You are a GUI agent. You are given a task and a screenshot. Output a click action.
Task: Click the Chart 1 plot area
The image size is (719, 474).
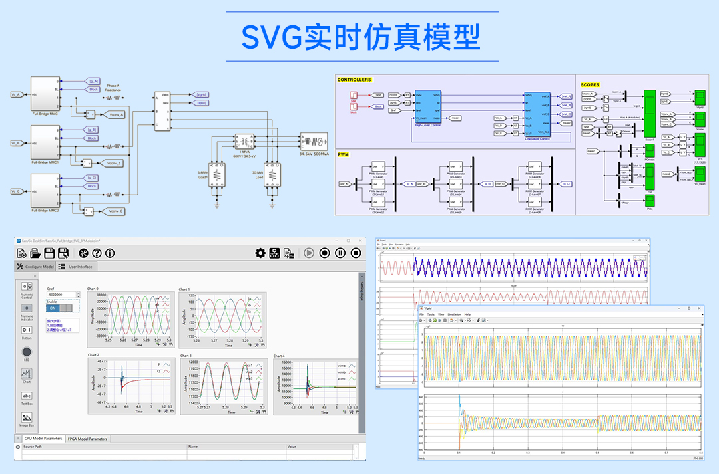[229, 316]
